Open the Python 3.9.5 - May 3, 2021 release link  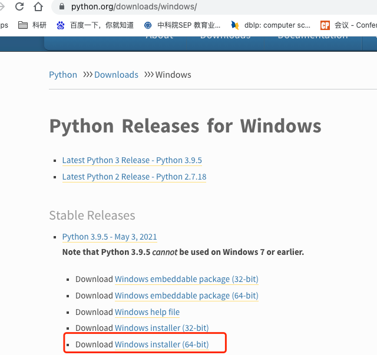point(110,237)
